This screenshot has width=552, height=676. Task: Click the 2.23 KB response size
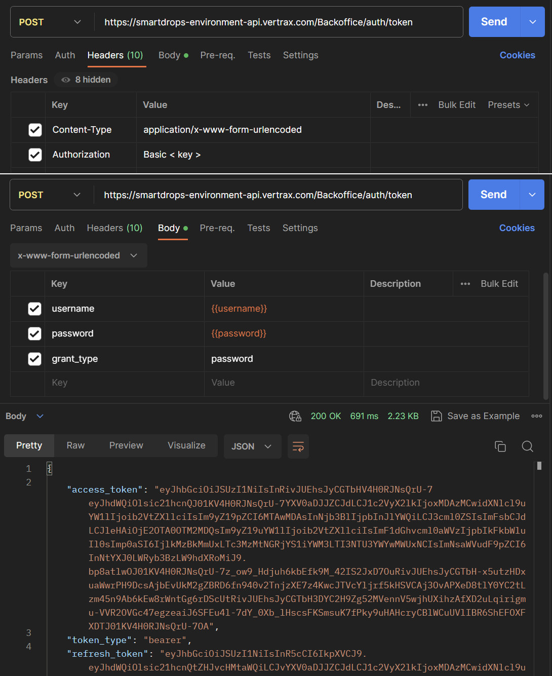(403, 416)
